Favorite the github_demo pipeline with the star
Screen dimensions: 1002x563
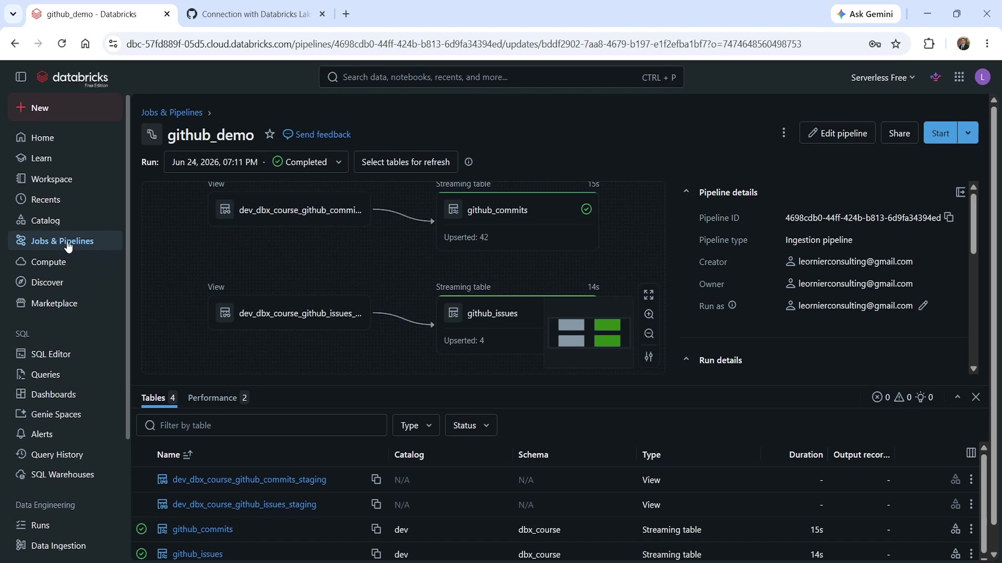(x=269, y=134)
